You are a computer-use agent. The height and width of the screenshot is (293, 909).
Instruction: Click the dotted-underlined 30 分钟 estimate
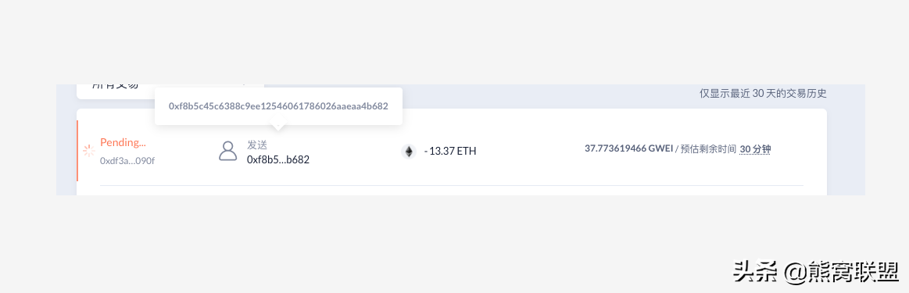755,149
